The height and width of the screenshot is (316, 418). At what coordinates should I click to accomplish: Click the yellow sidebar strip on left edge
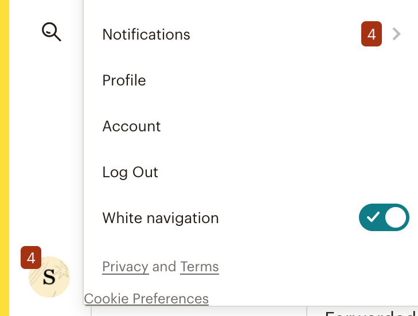tap(5, 158)
